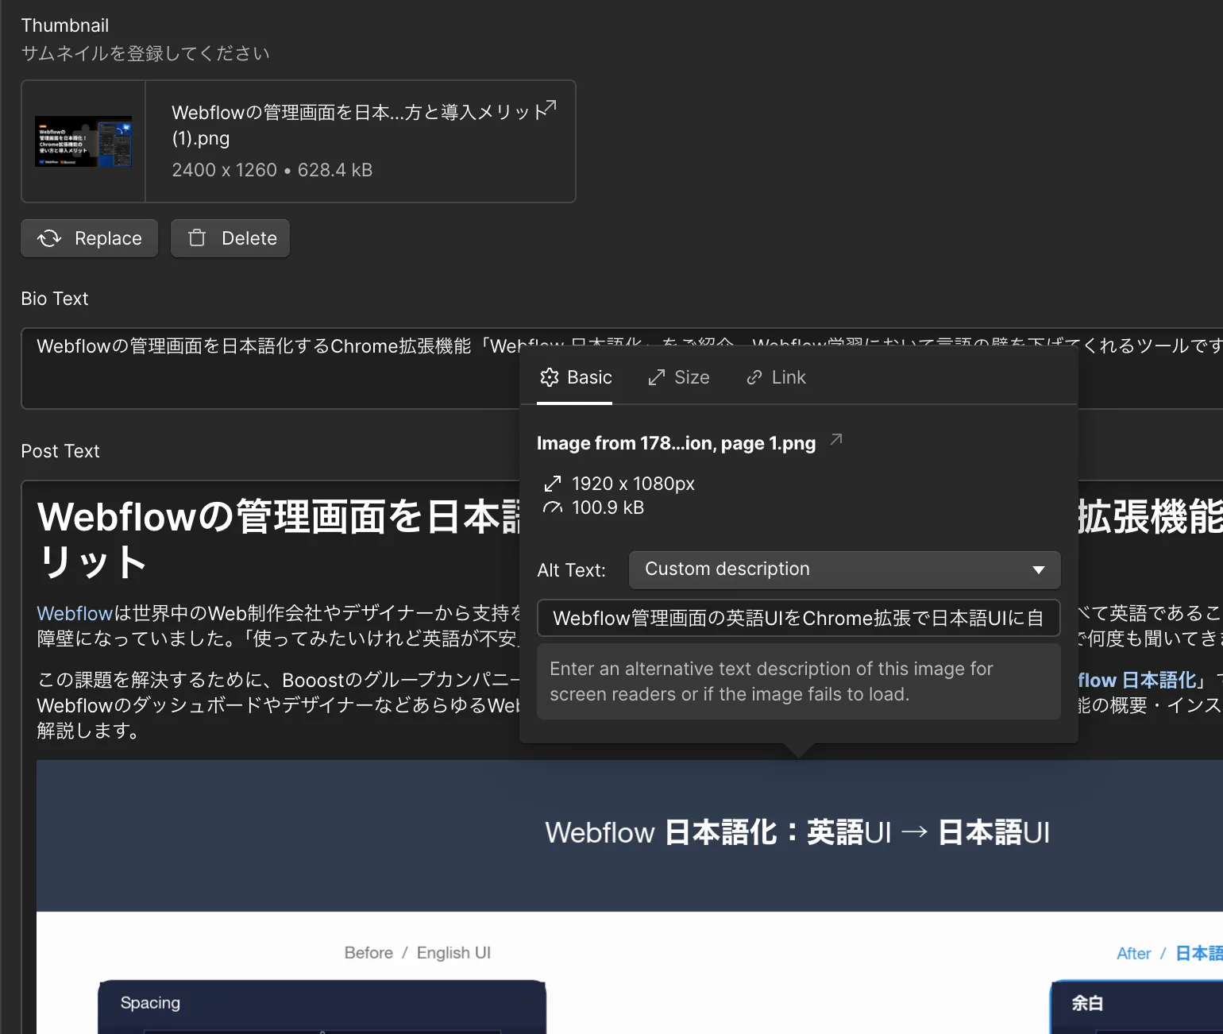Click the thumbnail preview image
The image size is (1223, 1034).
tap(83, 141)
